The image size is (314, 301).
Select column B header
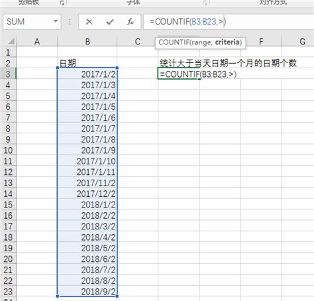(x=87, y=41)
